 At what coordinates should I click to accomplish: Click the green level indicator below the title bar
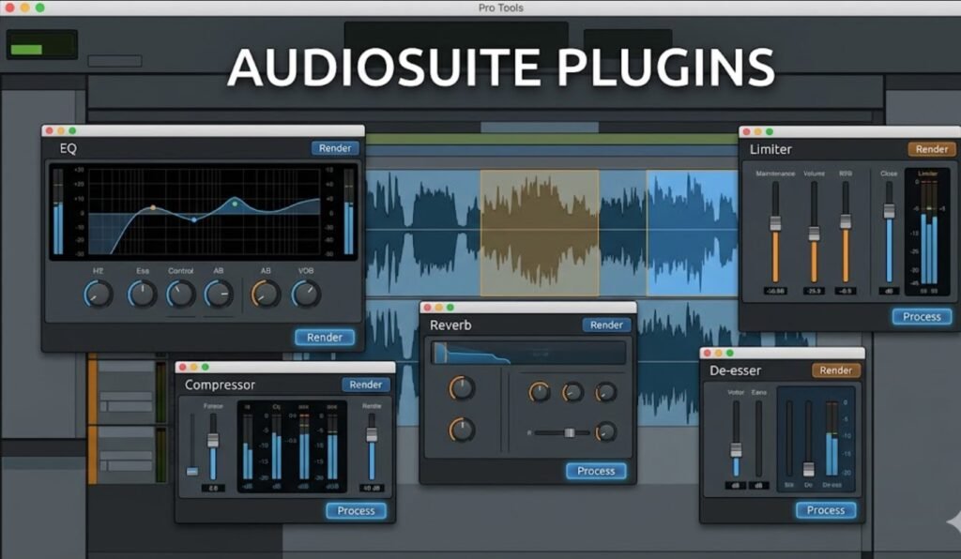pyautogui.click(x=26, y=50)
